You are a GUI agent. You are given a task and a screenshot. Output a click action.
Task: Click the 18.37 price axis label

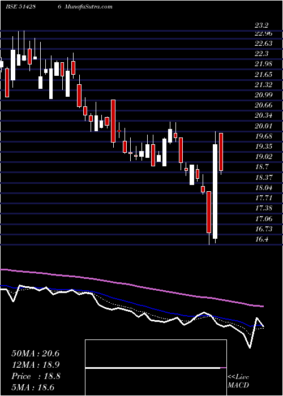click(263, 178)
